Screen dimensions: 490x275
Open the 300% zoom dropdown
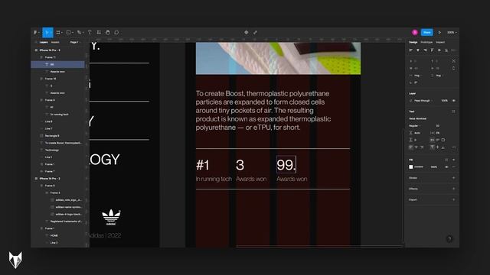(x=452, y=32)
